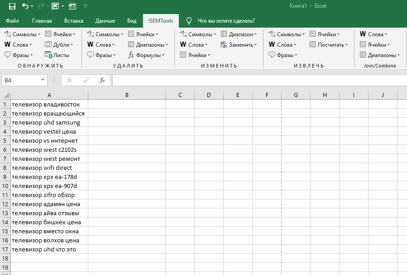
Task: Select column G header
Action: [296, 95]
